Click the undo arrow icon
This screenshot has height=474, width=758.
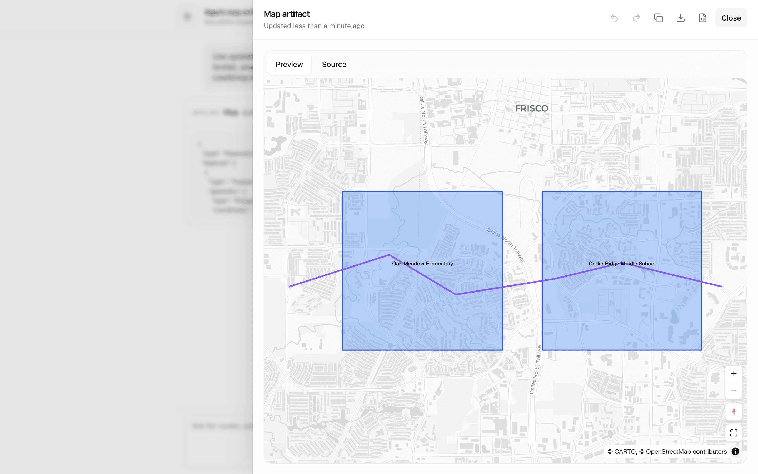coord(614,18)
